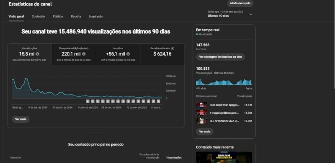Image resolution: width=335 pixels, height=163 pixels.
Task: Click the 8 truques práticos para... title
Action: tap(224, 113)
